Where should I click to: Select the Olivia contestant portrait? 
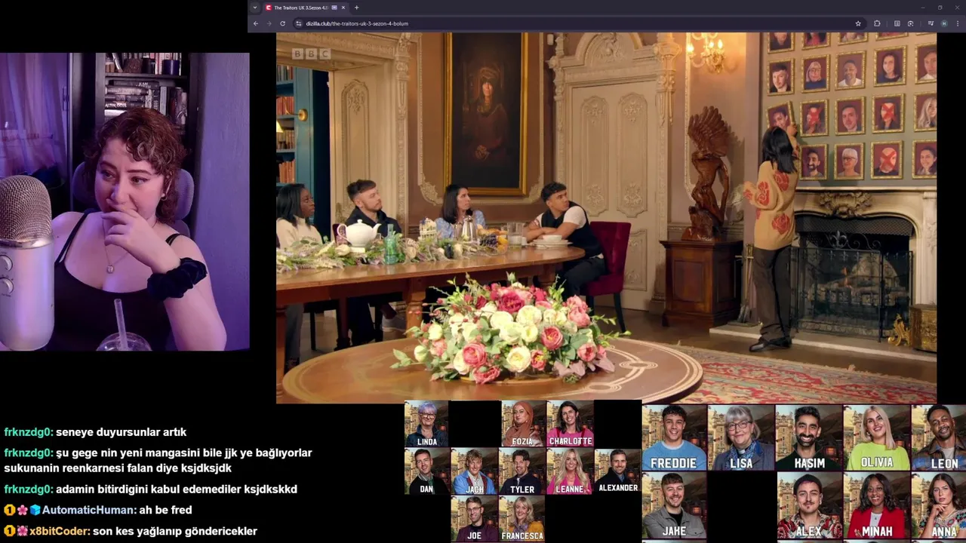pyautogui.click(x=877, y=437)
